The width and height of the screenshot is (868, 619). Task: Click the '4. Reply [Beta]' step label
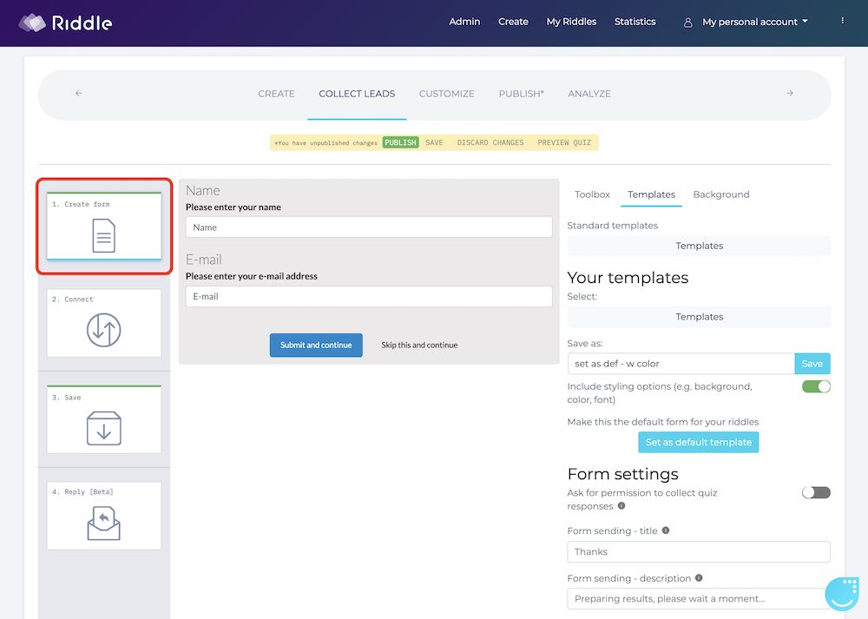pos(82,491)
